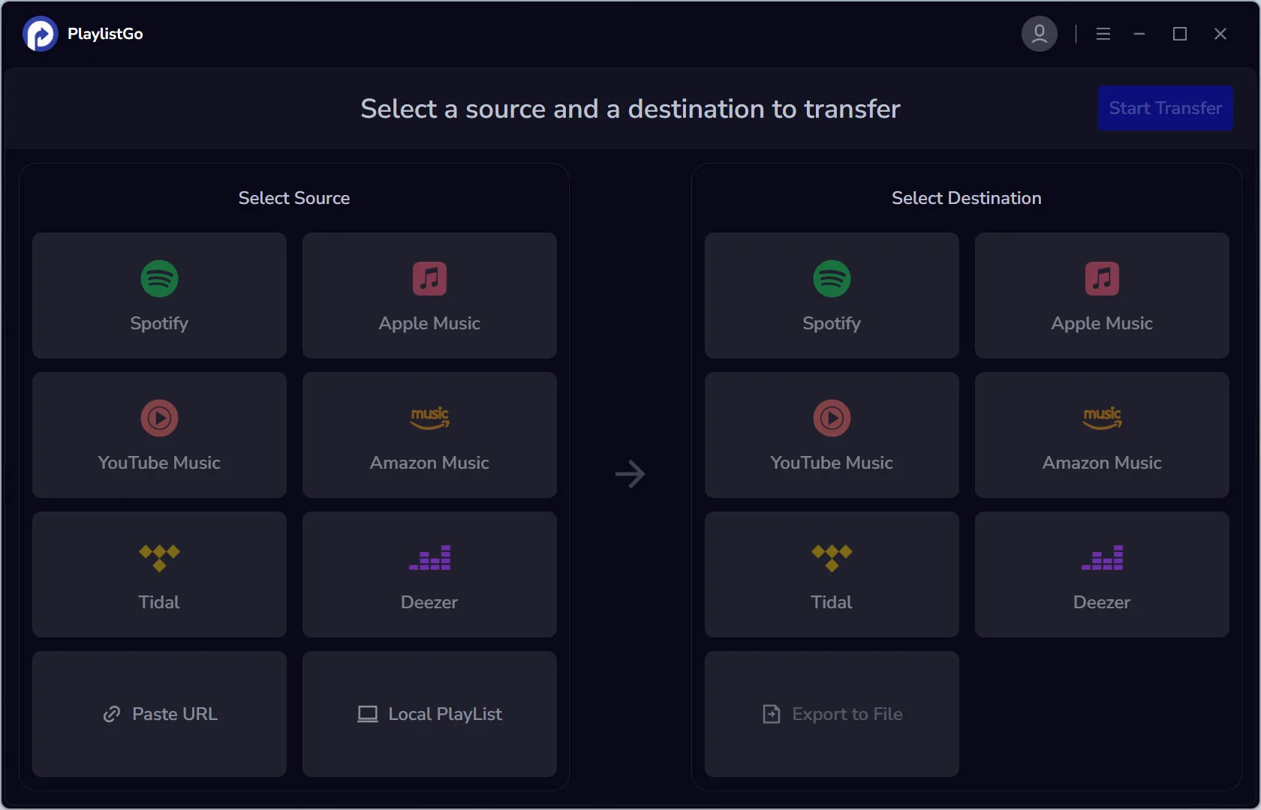Click the Start Transfer button
Screen dimensions: 1261x810
tap(1165, 108)
